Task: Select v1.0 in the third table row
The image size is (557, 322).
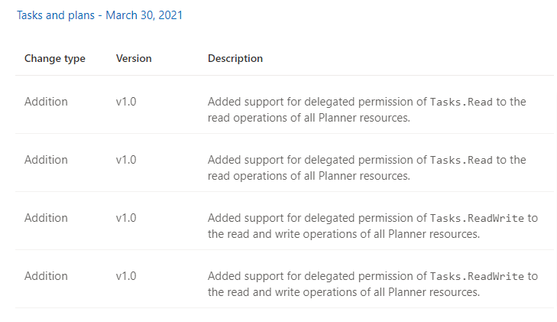Action: [126, 217]
